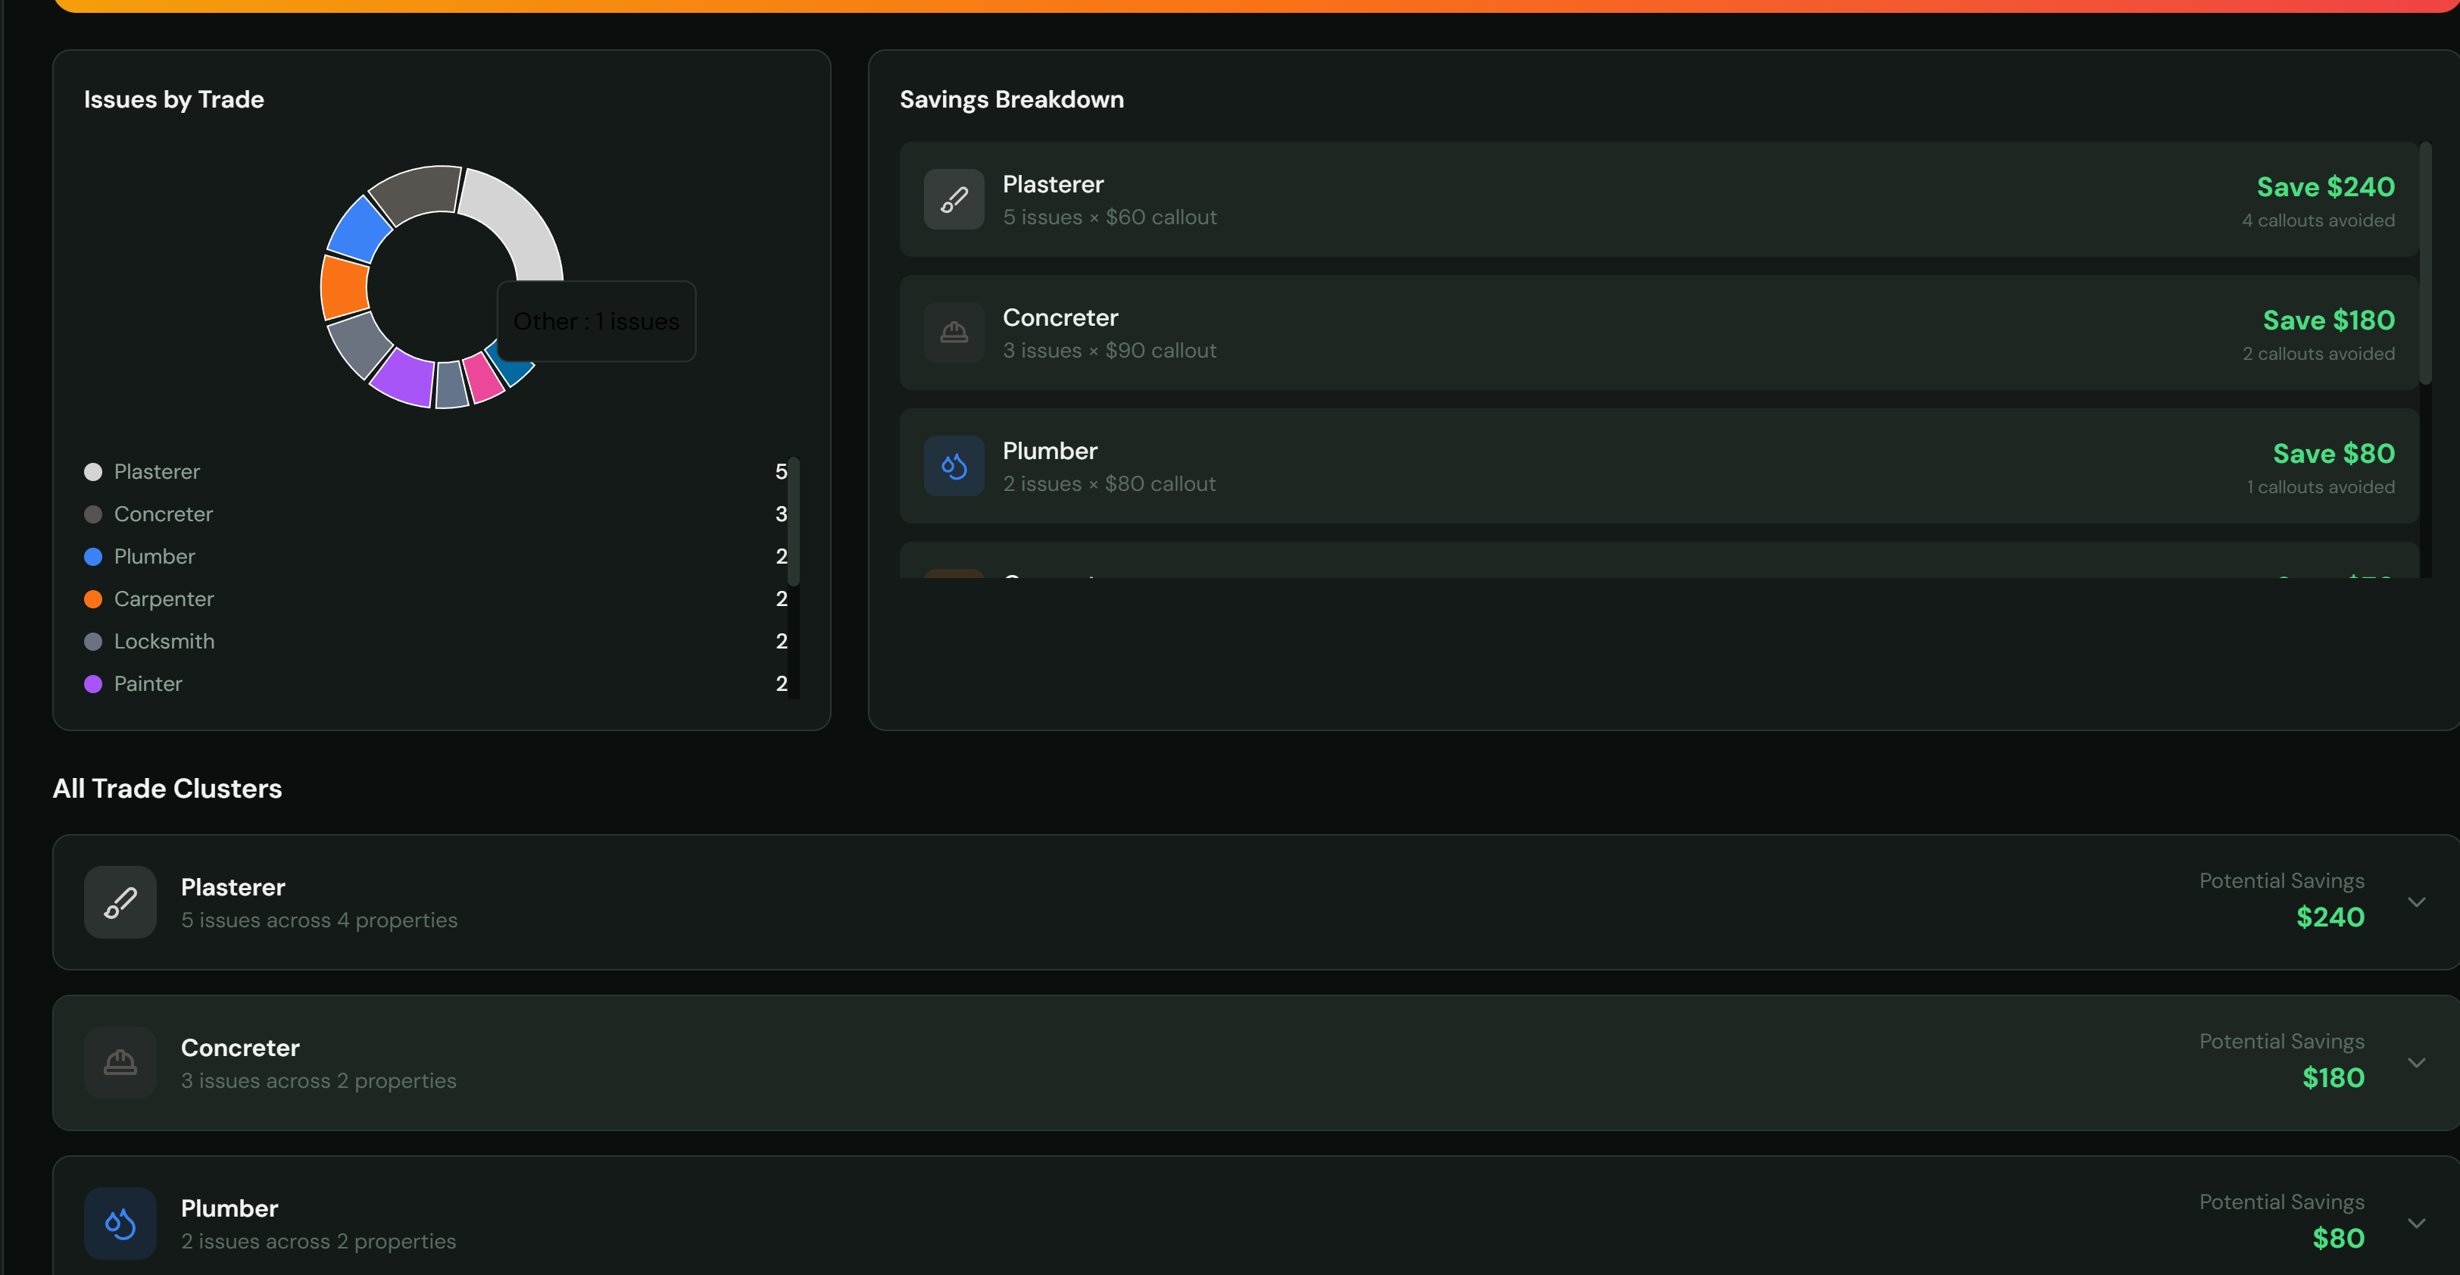Click the Plumber legend label
The height and width of the screenshot is (1275, 2460).
tap(155, 557)
